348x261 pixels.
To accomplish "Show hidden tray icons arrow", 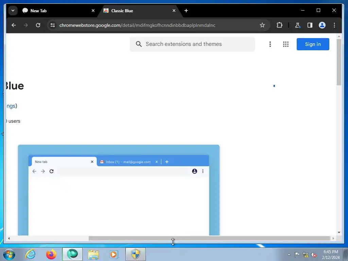I will tap(289, 255).
